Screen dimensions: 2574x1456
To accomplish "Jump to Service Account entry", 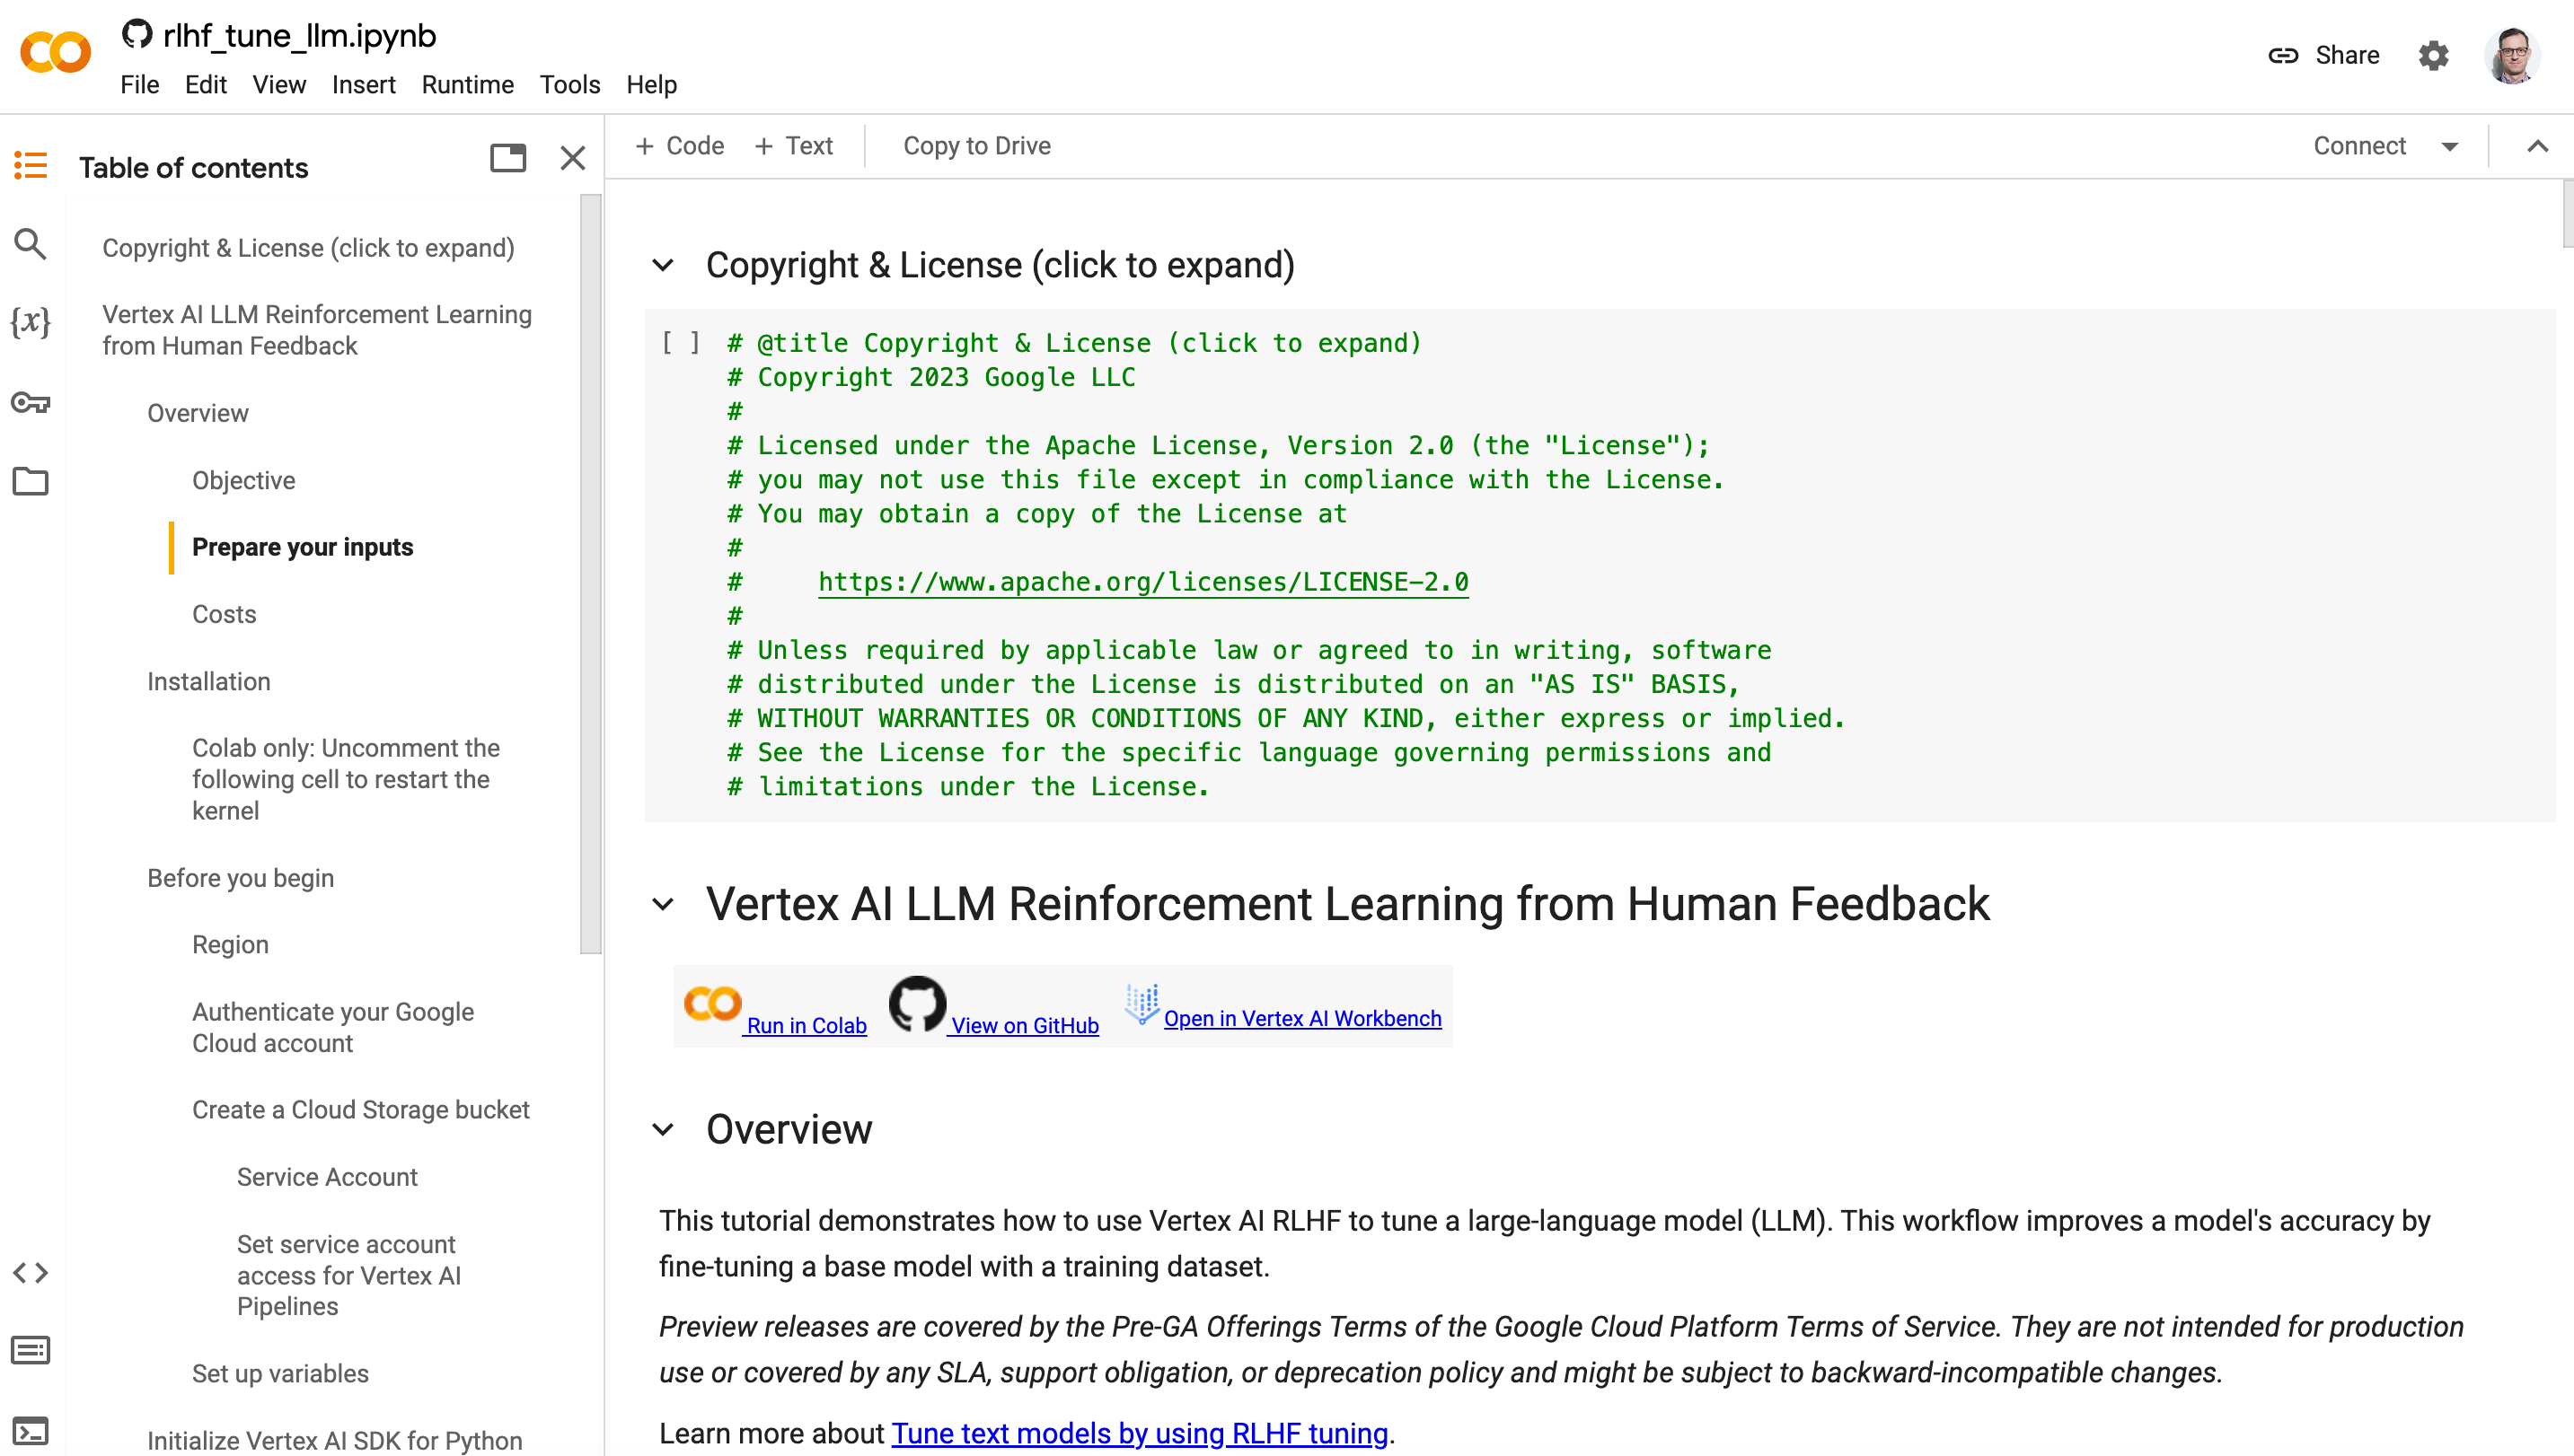I will tap(327, 1177).
